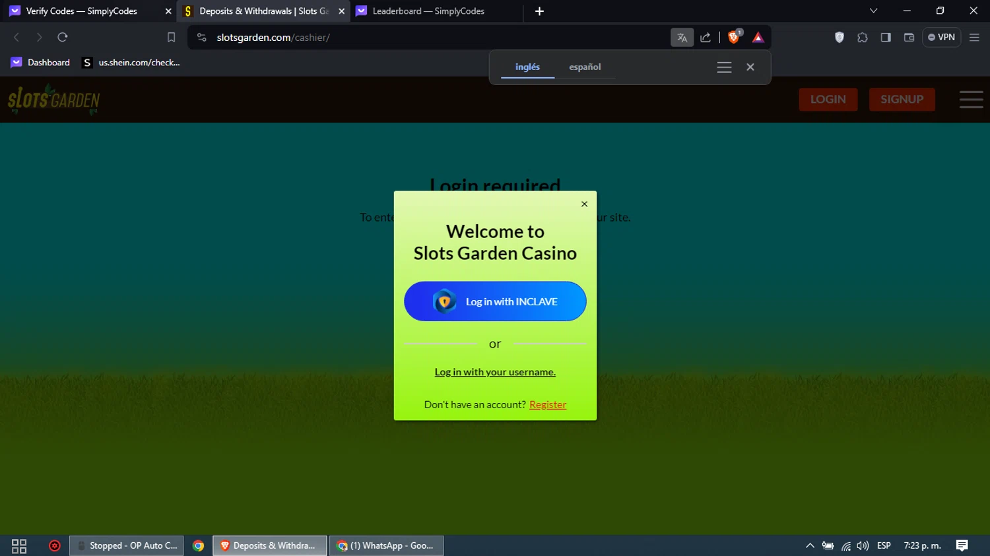990x556 pixels.
Task: Close the translate popup
Action: click(x=750, y=67)
